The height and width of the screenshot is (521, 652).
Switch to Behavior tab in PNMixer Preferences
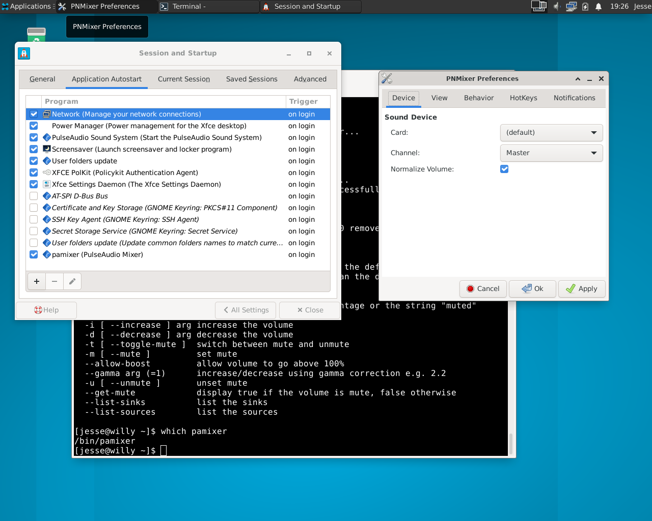tap(479, 98)
